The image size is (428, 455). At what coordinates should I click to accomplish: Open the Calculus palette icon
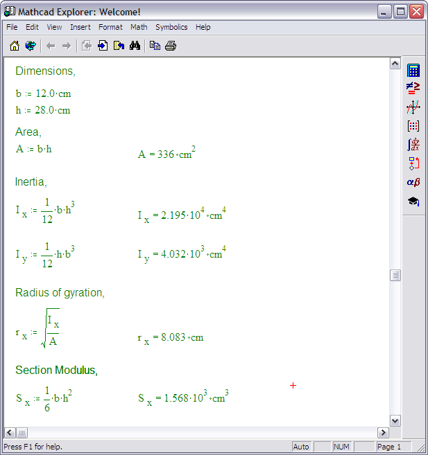click(413, 145)
